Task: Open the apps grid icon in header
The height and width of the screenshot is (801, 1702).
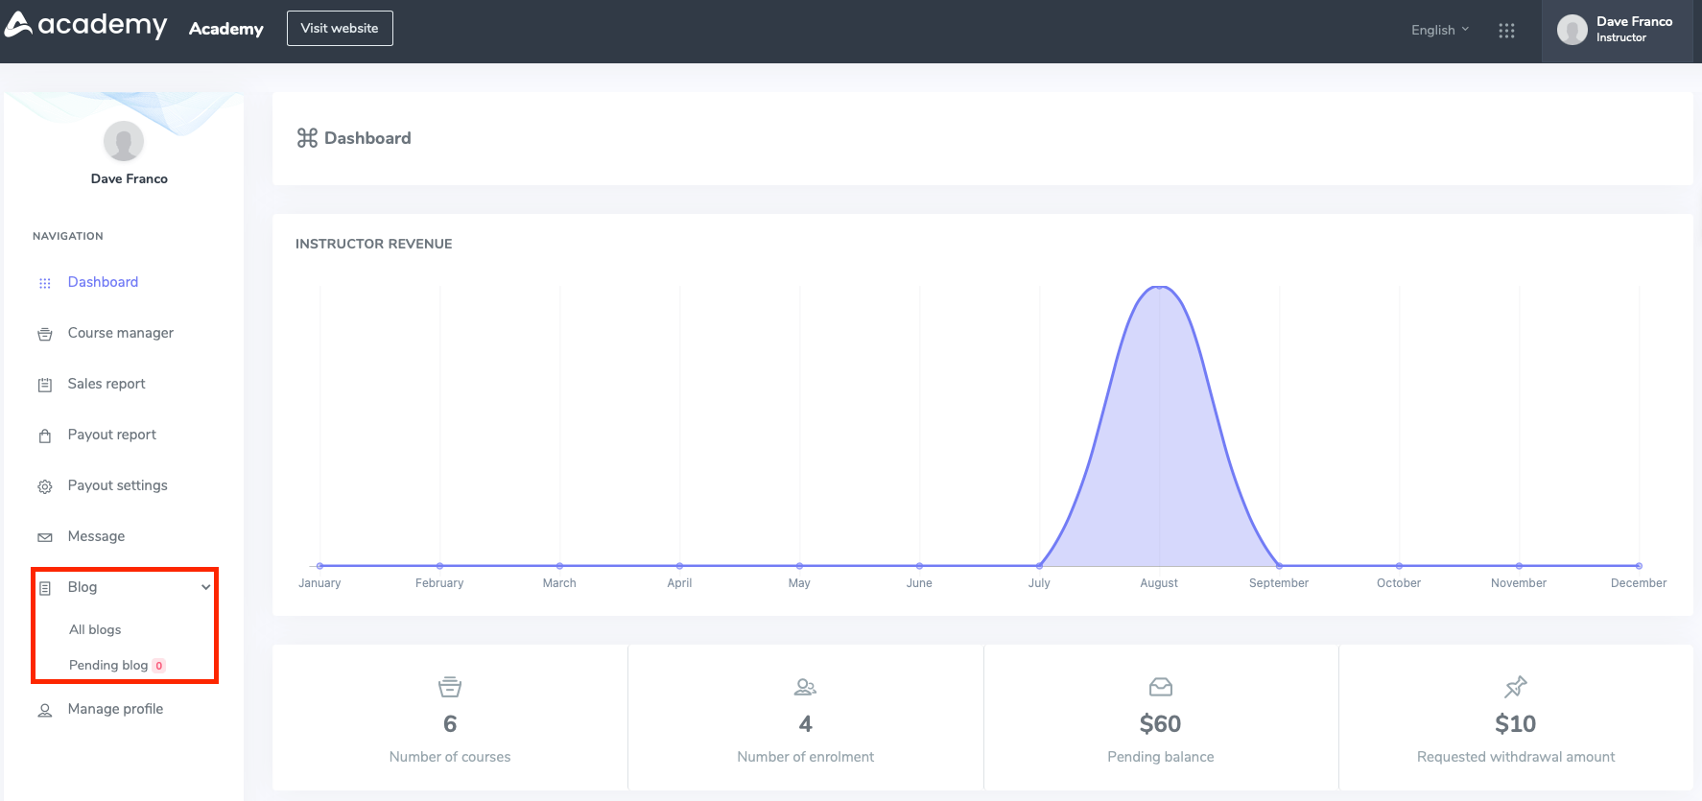Action: (x=1506, y=31)
